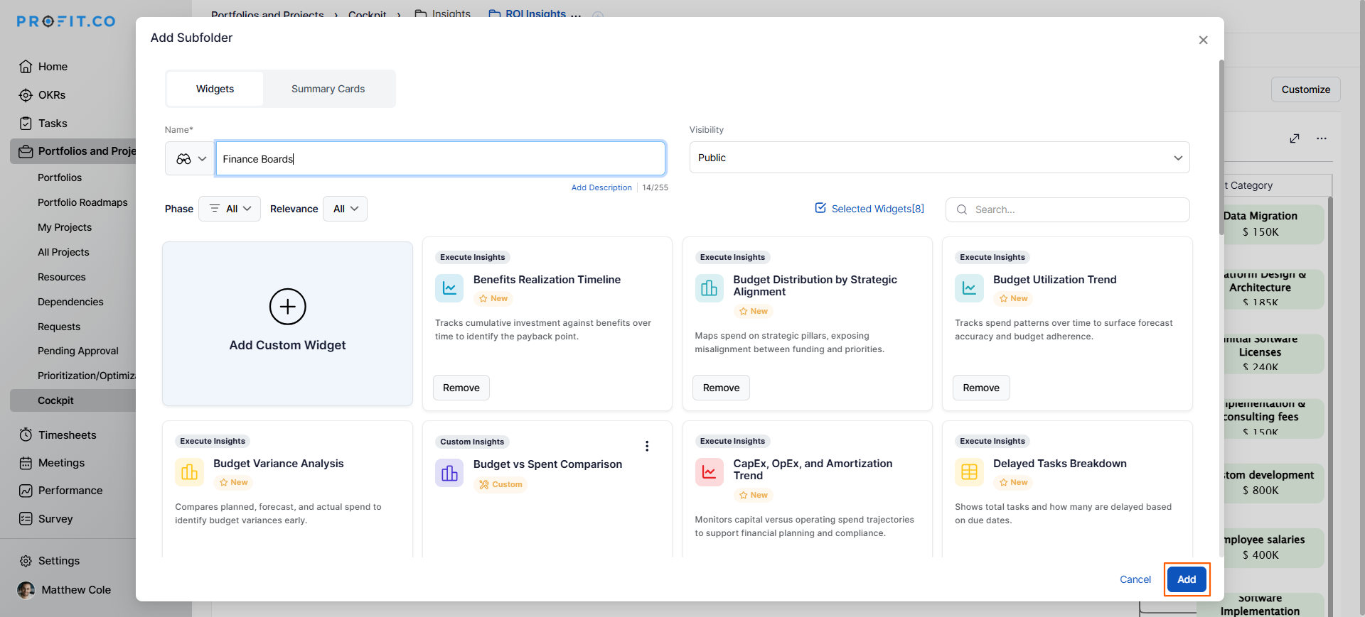Viewport: 1365px width, 617px height.
Task: Expand the Relevance filter dropdown
Action: (345, 209)
